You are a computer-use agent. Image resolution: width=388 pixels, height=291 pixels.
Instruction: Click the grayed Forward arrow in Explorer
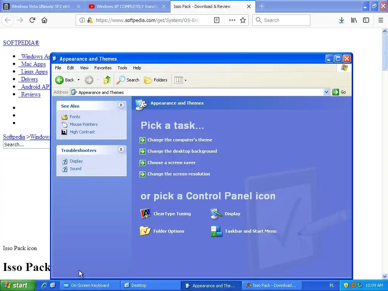(89, 80)
